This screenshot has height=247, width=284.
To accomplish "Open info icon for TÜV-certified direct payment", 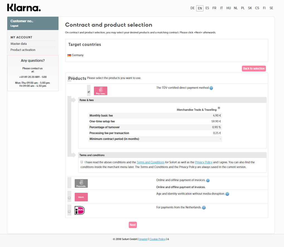I will tap(211, 88).
